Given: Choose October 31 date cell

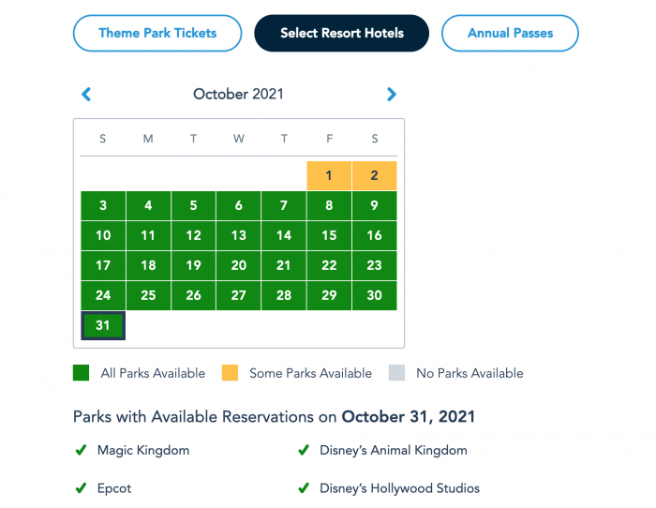Looking at the screenshot, I should click(103, 325).
